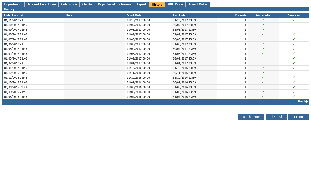Click Automatic checkmark for 01/05/2017 row
This screenshot has width=311, height=173.
point(263,49)
